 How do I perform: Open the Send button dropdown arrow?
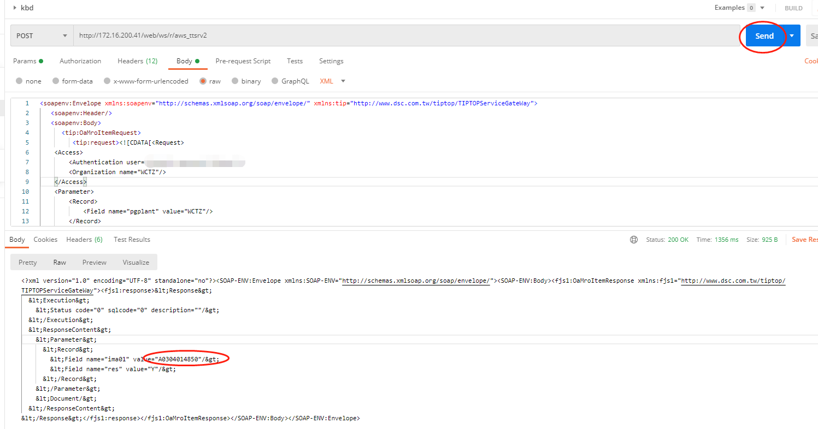pos(792,35)
